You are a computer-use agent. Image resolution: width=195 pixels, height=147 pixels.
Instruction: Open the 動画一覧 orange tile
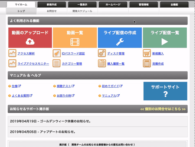[75, 37]
